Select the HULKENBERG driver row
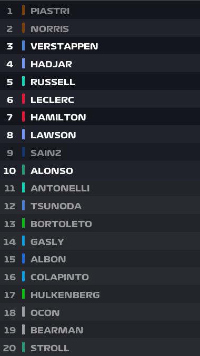Viewport: 200px width, 356px height. point(100,294)
